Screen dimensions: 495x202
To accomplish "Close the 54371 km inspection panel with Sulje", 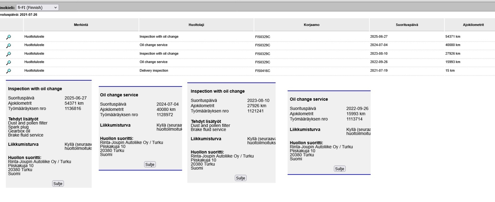I will pos(58,184).
